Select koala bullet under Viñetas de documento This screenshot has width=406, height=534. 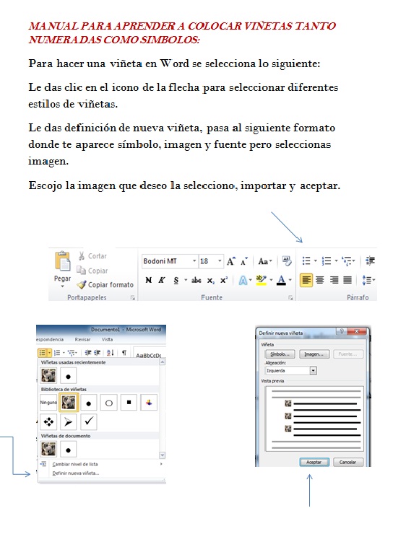point(48,449)
